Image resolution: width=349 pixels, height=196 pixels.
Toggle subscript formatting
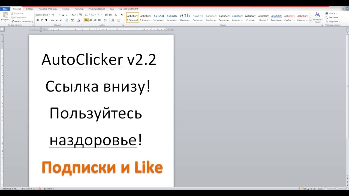point(57,20)
